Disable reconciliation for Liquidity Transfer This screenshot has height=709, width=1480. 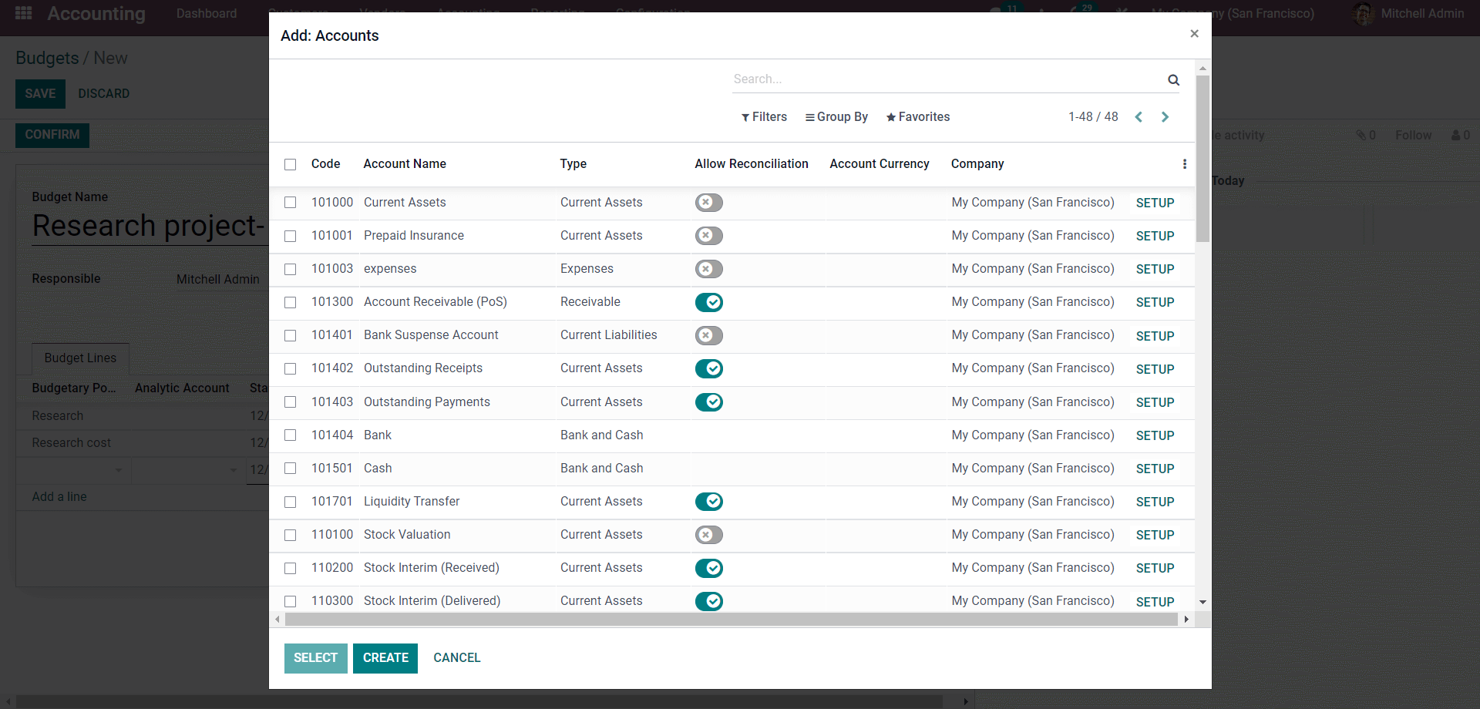coord(708,502)
